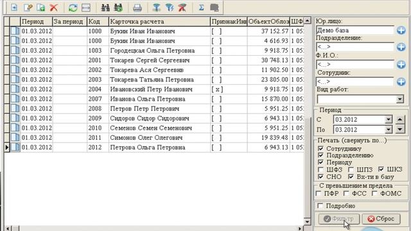The width and height of the screenshot is (411, 231).
Task: Open the period С 03.2012 dropdown arrow
Action: [x=389, y=120]
